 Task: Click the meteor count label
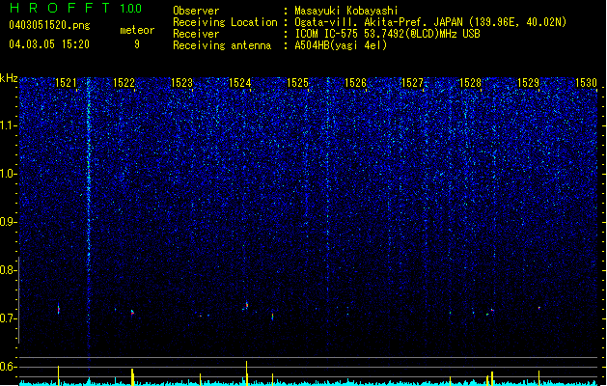click(x=137, y=30)
